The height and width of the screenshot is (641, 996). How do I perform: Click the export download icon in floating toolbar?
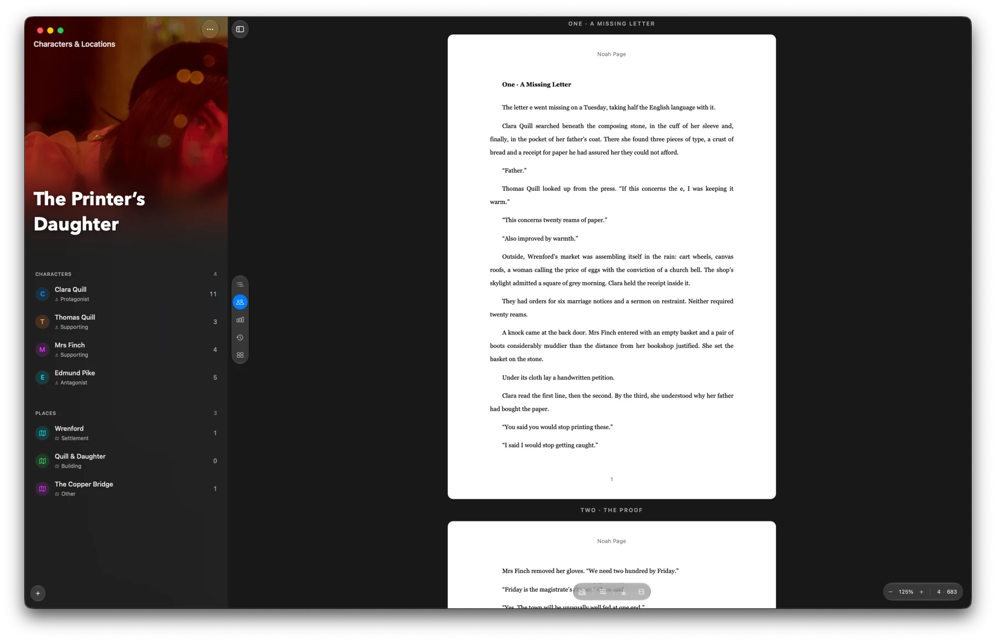[624, 592]
